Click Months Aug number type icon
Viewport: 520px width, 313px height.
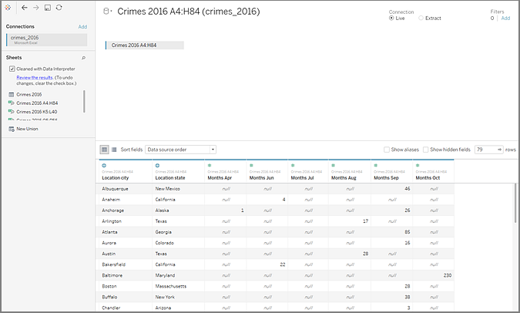(334, 165)
